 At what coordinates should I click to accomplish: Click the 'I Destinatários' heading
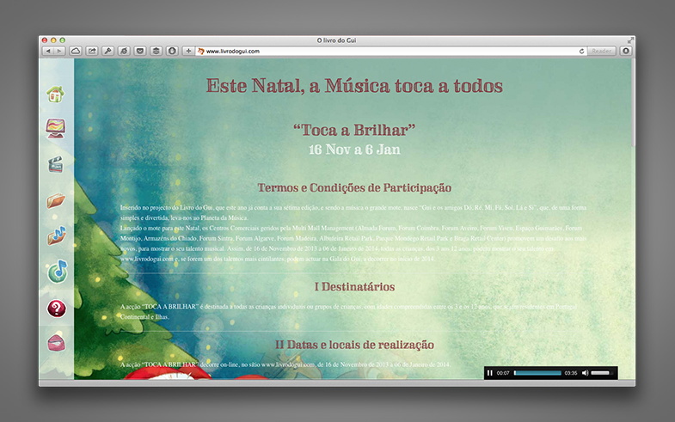click(354, 287)
